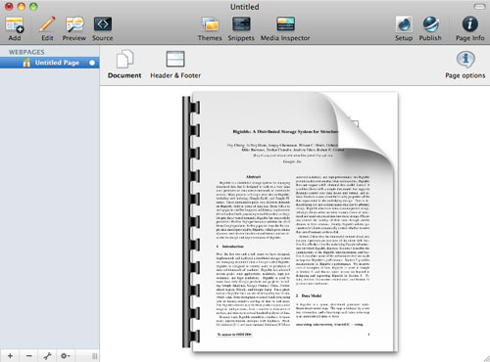Viewport: 490px width, 362px height.
Task: Click the document page thumbnail image
Action: (290, 222)
